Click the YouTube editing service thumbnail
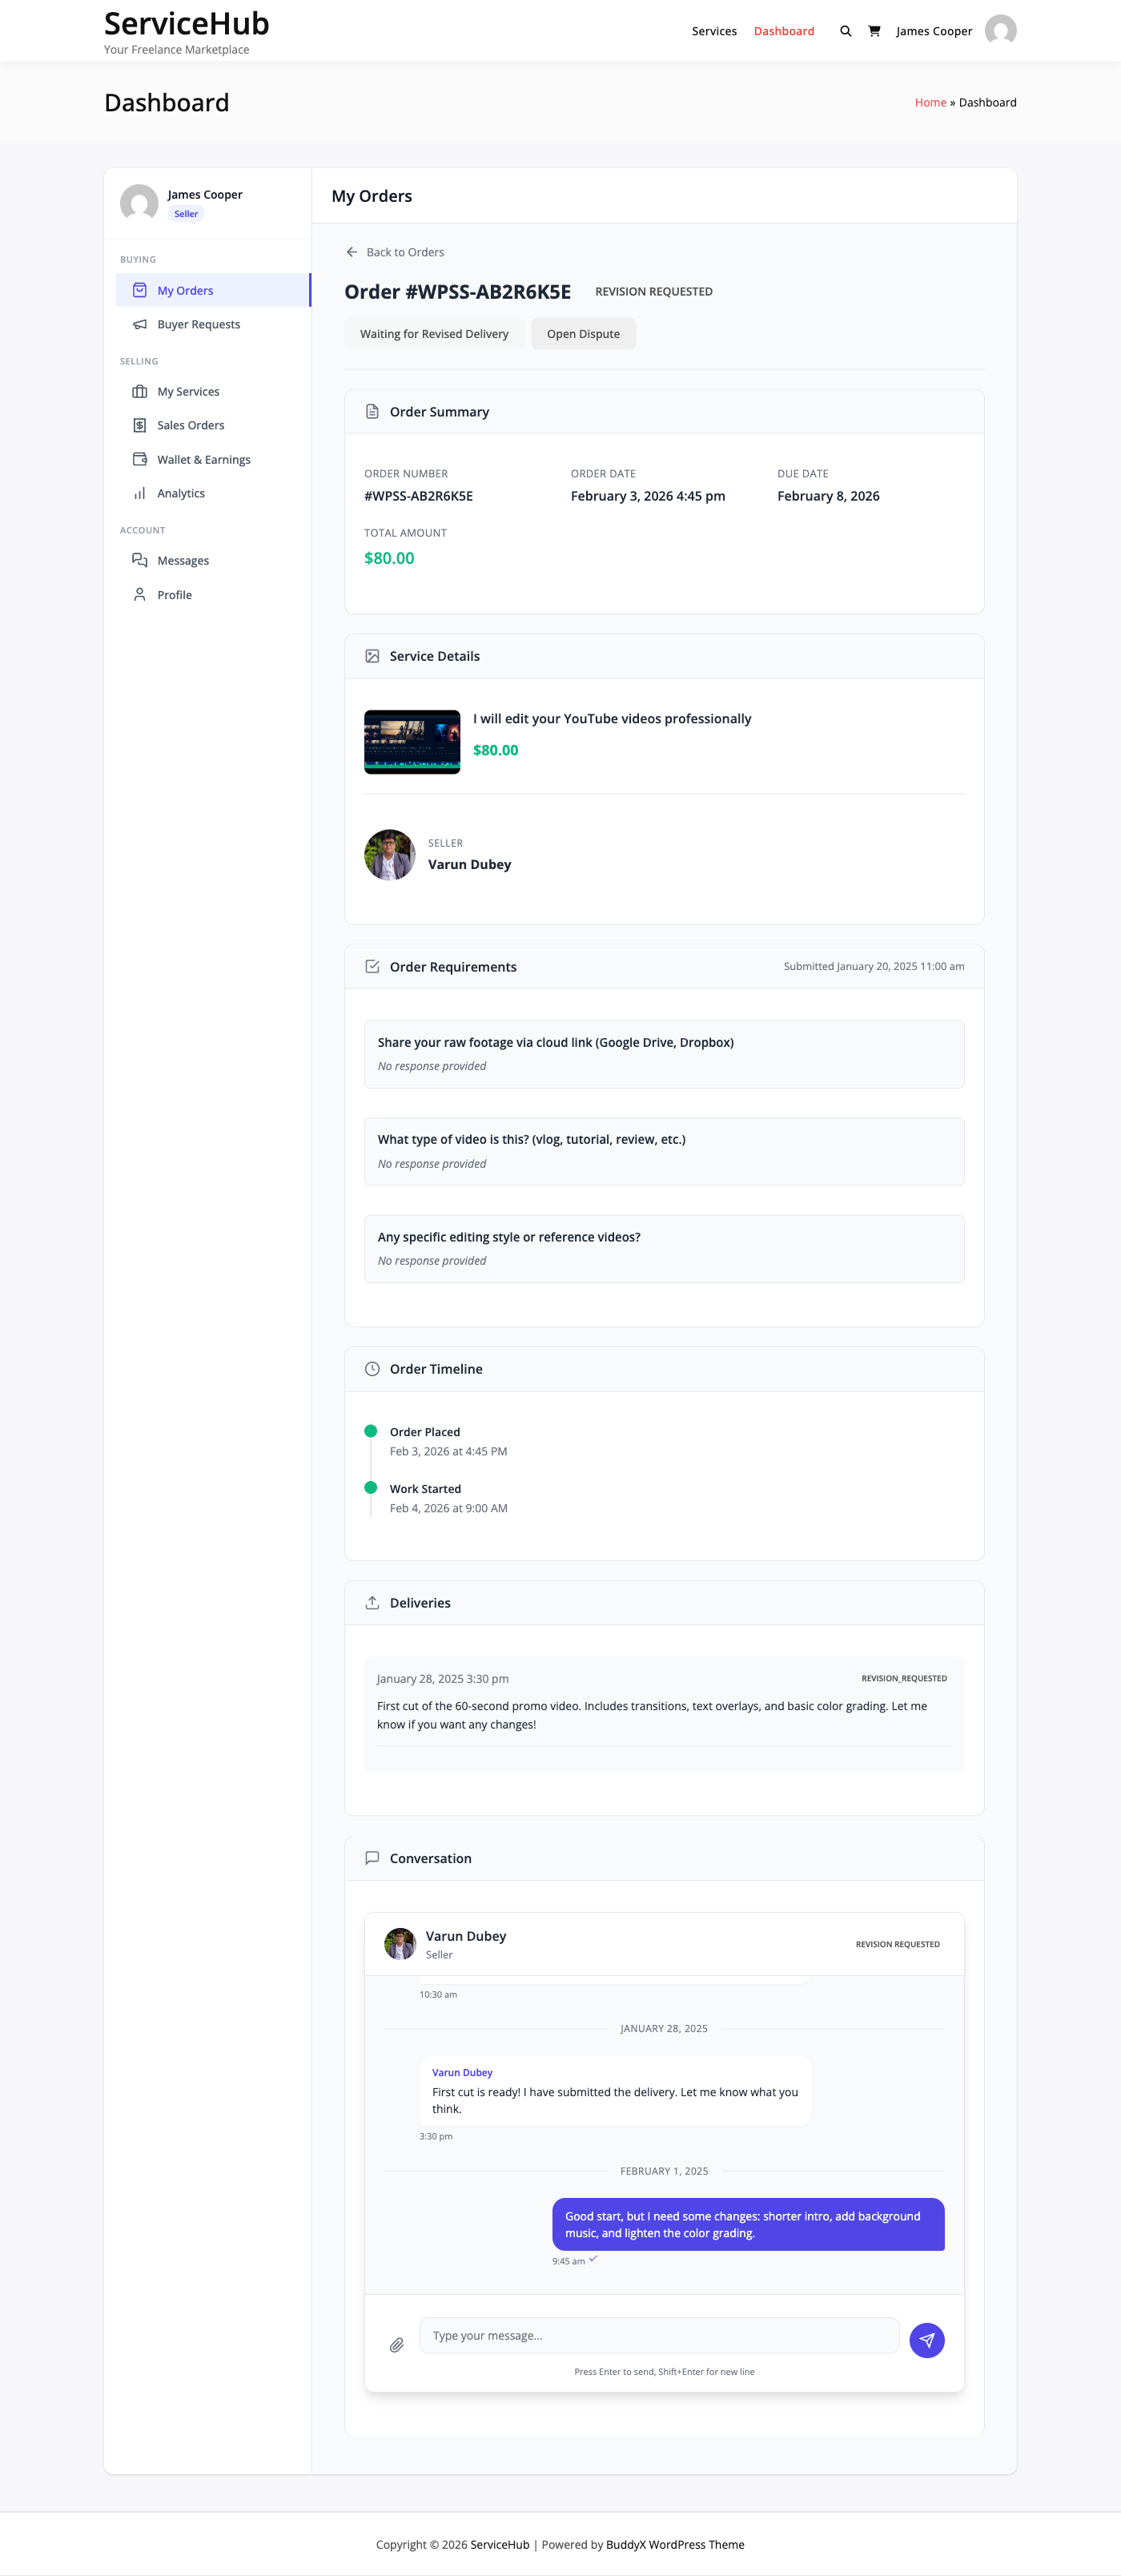This screenshot has width=1121, height=2576. click(412, 741)
